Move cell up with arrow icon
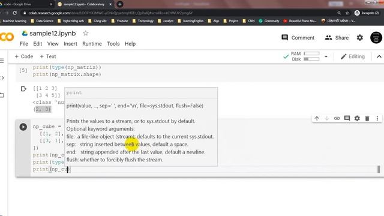Screen dimensions: 384x216 pos(317,119)
